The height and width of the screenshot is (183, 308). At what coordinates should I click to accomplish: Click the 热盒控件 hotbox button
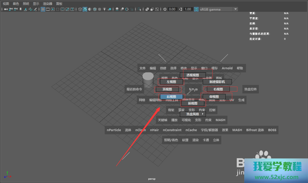[250, 89]
